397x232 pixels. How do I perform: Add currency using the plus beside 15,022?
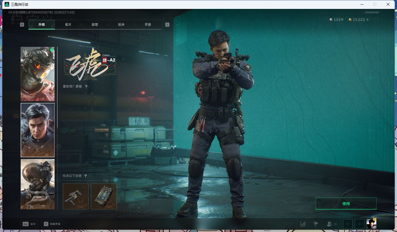pyautogui.click(x=367, y=20)
